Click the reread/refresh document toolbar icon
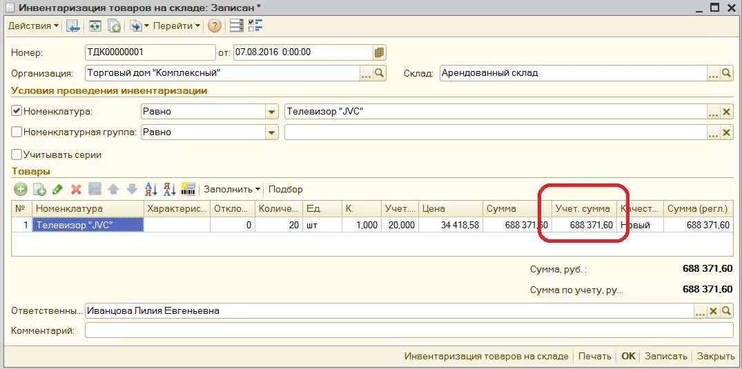The image size is (742, 369). click(x=95, y=26)
